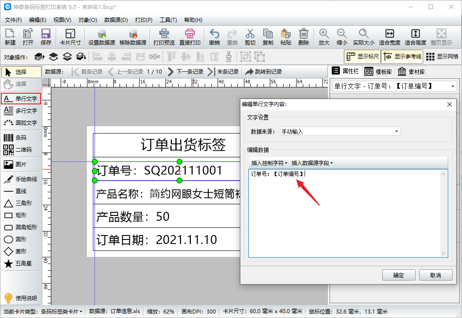Viewport: 462px width, 318px height.
Task: Click the Confirm (确定) button
Action: click(398, 275)
